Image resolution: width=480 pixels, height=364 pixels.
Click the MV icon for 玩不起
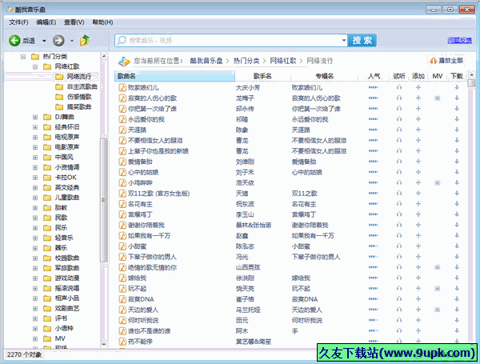(x=438, y=288)
